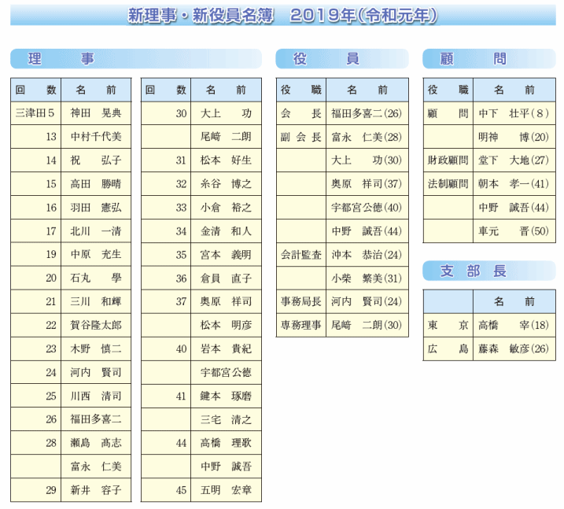The height and width of the screenshot is (509, 564).
Task: Click the 専務理事 role cell
Action: pyautogui.click(x=301, y=325)
